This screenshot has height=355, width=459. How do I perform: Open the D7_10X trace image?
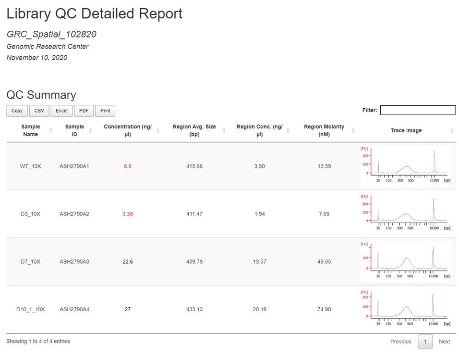pyautogui.click(x=406, y=261)
